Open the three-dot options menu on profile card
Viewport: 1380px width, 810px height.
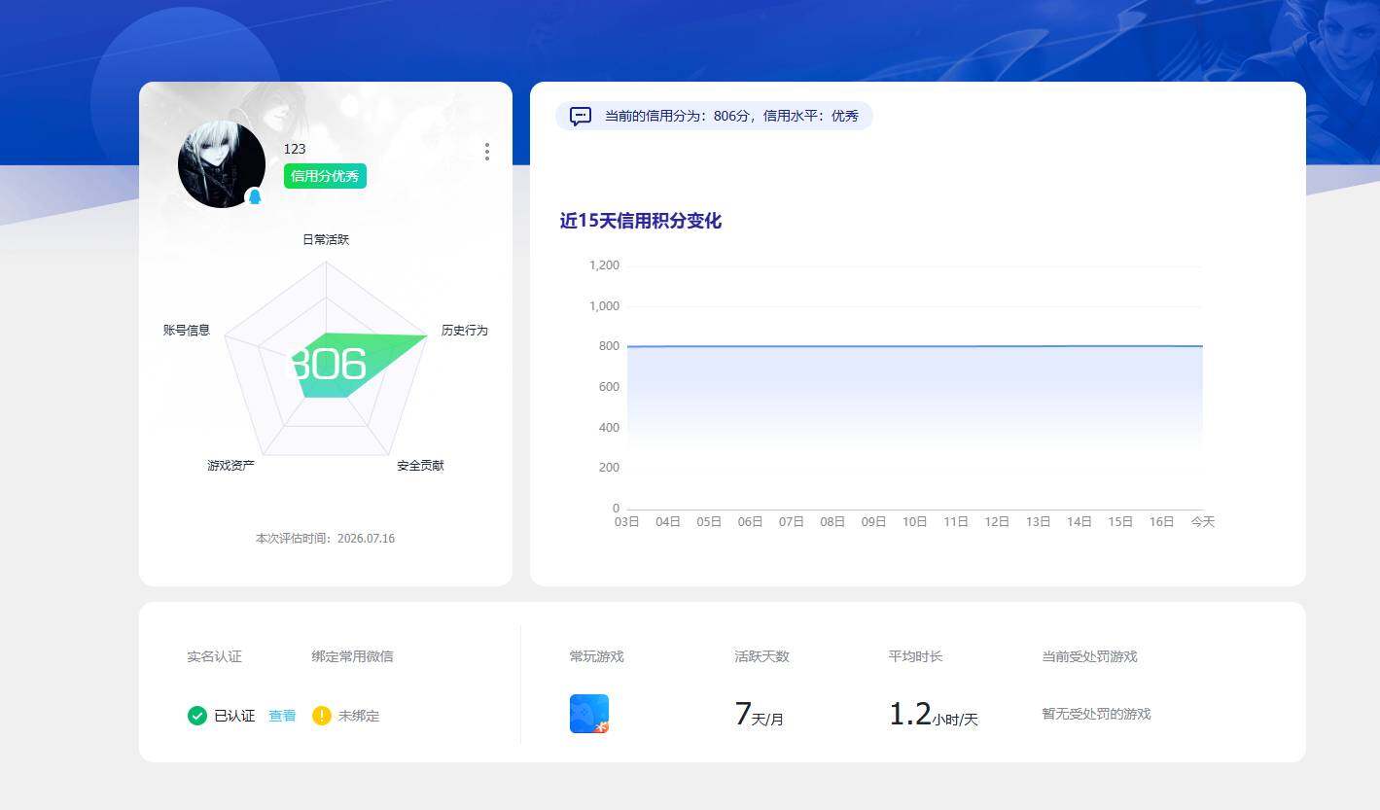[x=486, y=152]
